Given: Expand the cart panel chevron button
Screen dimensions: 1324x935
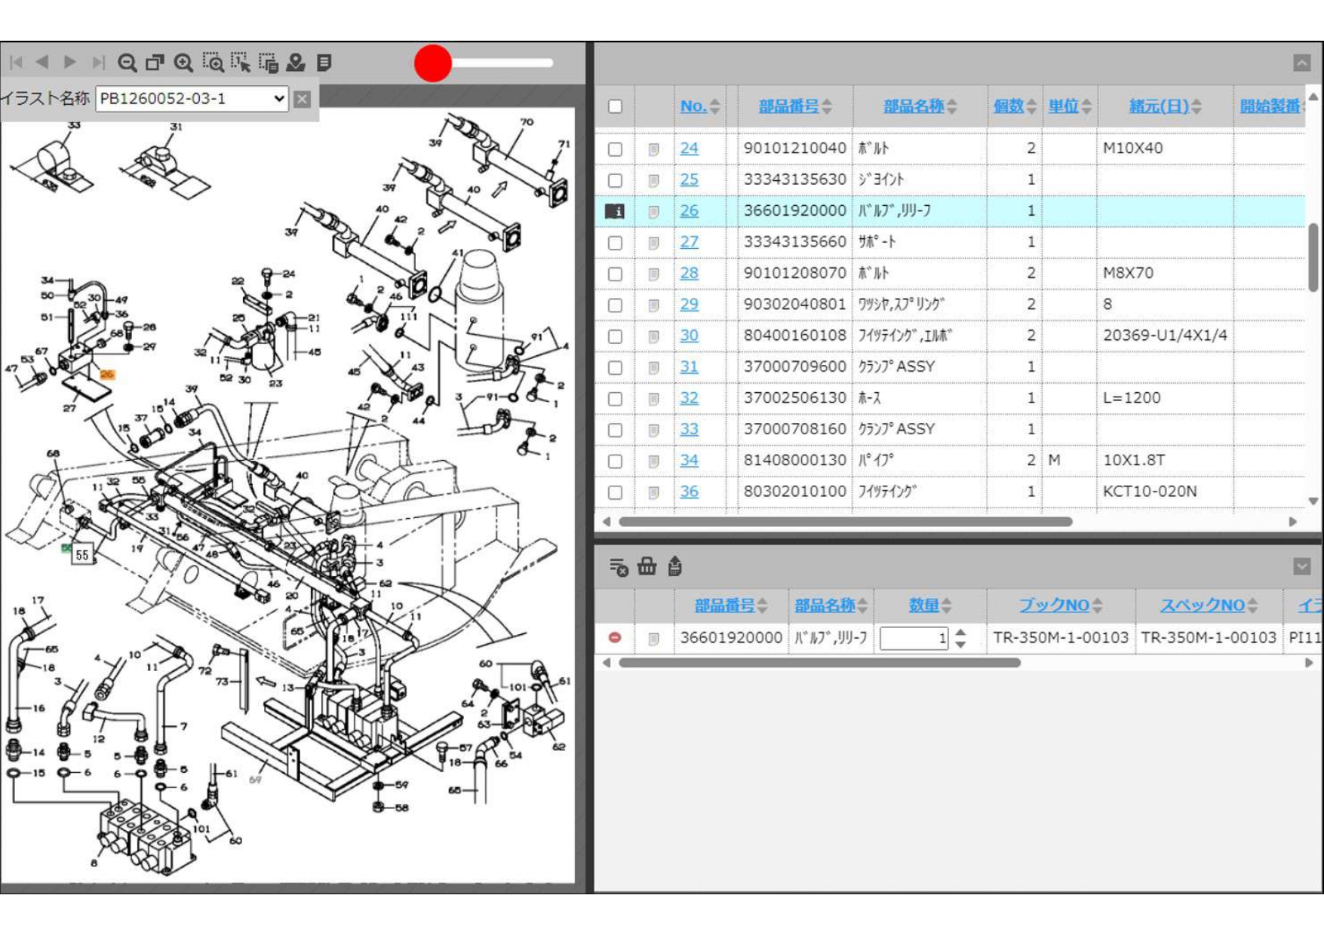Looking at the screenshot, I should [1301, 566].
